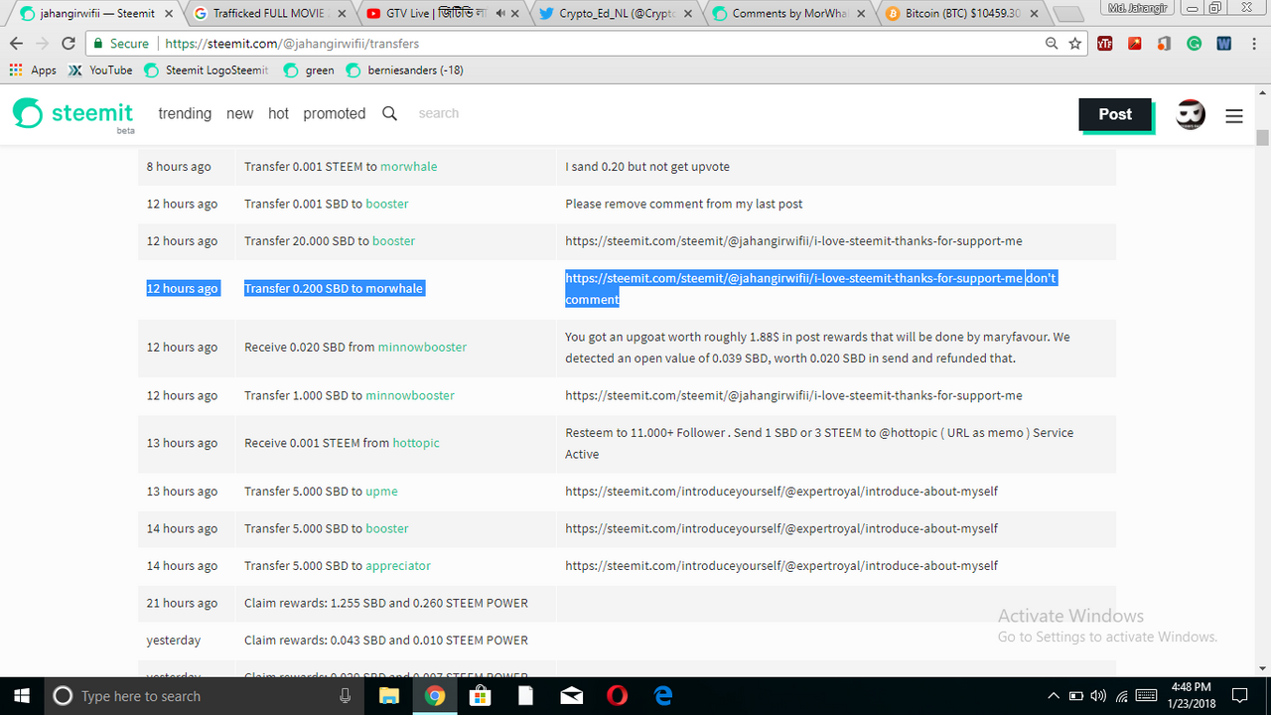Open the berniesanders (-18) bookmark

click(404, 71)
